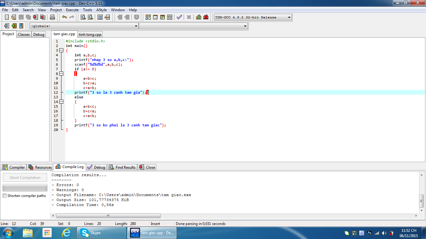Open the Window menu
The image size is (426, 239).
[118, 10]
